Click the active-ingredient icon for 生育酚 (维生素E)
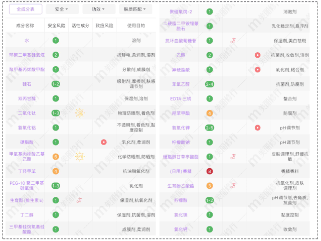The width and height of the screenshot is (321, 241). pyautogui.click(x=79, y=200)
